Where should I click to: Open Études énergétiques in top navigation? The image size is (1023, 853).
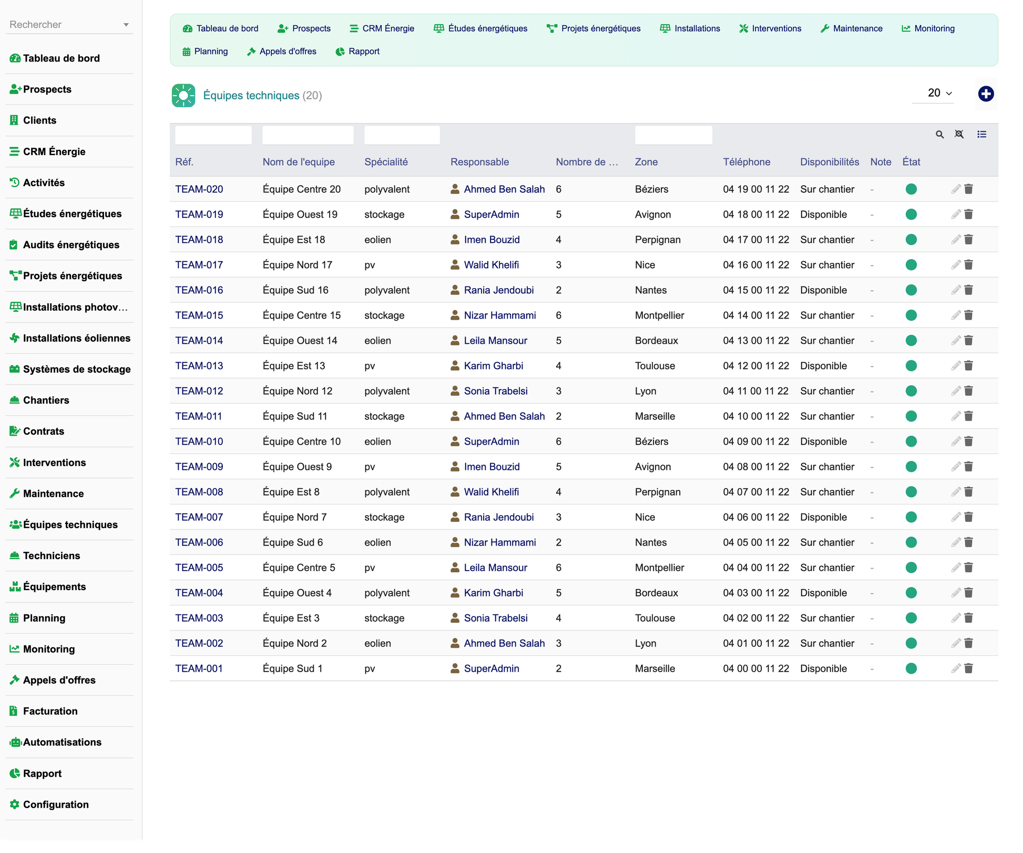(x=480, y=28)
